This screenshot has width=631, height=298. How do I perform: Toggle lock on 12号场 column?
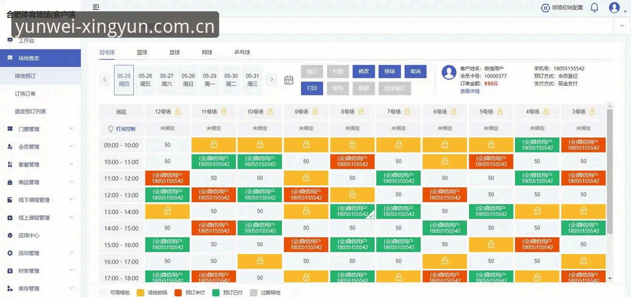pyautogui.click(x=178, y=112)
